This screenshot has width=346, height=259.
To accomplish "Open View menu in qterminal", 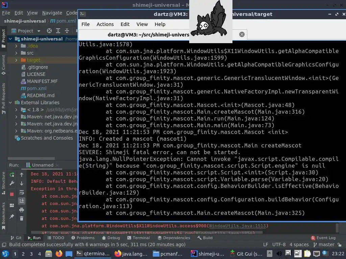I will (142, 24).
